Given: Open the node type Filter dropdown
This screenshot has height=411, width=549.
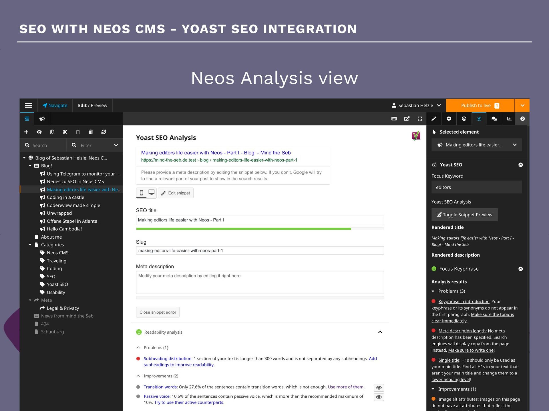Looking at the screenshot, I should pos(95,145).
